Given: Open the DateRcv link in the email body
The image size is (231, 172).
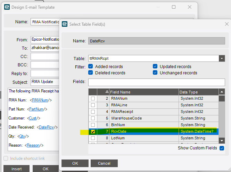Looking at the screenshot, I should (x=47, y=127).
